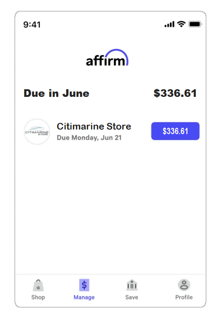Click the total $336.61 amount

point(175,93)
